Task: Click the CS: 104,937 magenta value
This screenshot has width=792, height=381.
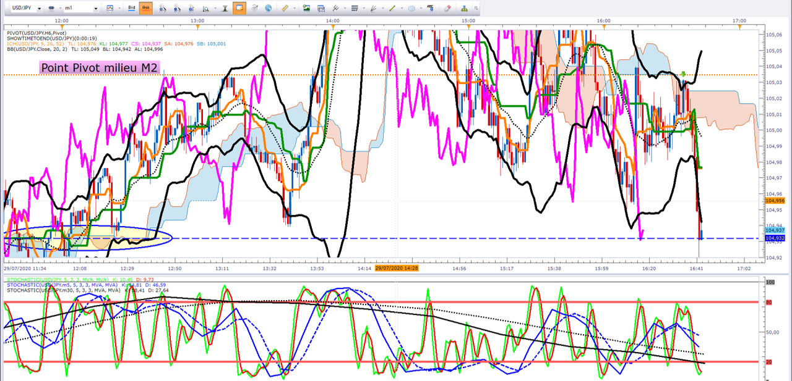Action: click(x=146, y=44)
